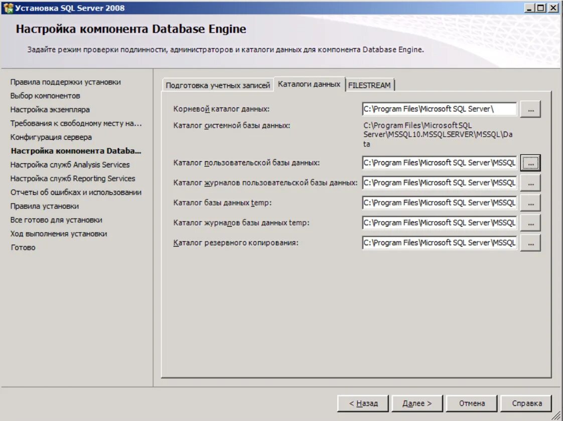Screen dimensions: 563x421
Task: Maximize the setup window
Action: click(x=540, y=8)
